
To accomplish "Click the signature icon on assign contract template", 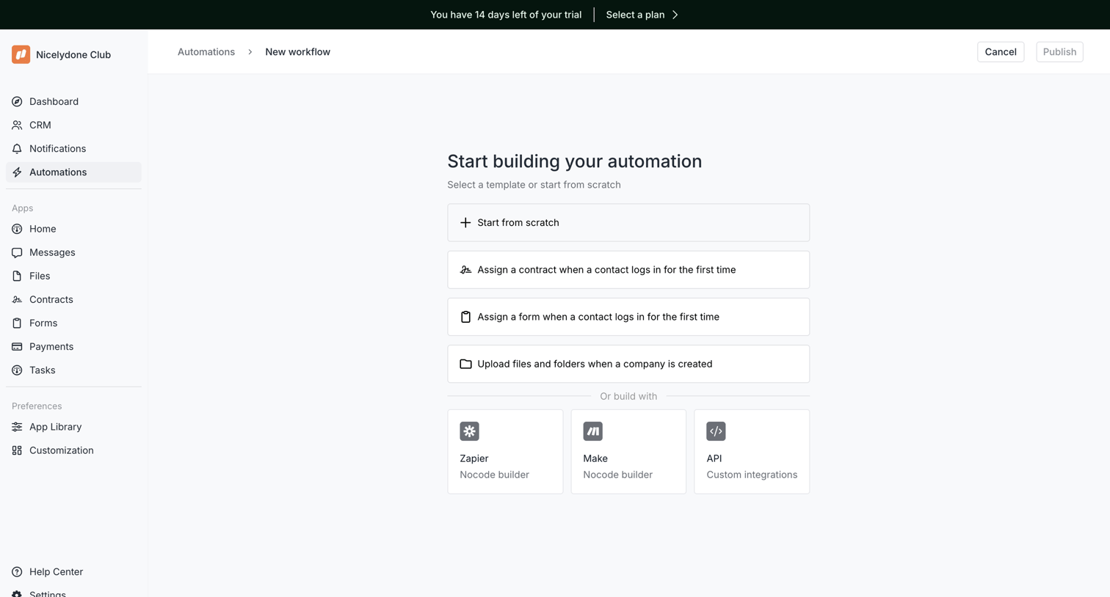I will [465, 270].
